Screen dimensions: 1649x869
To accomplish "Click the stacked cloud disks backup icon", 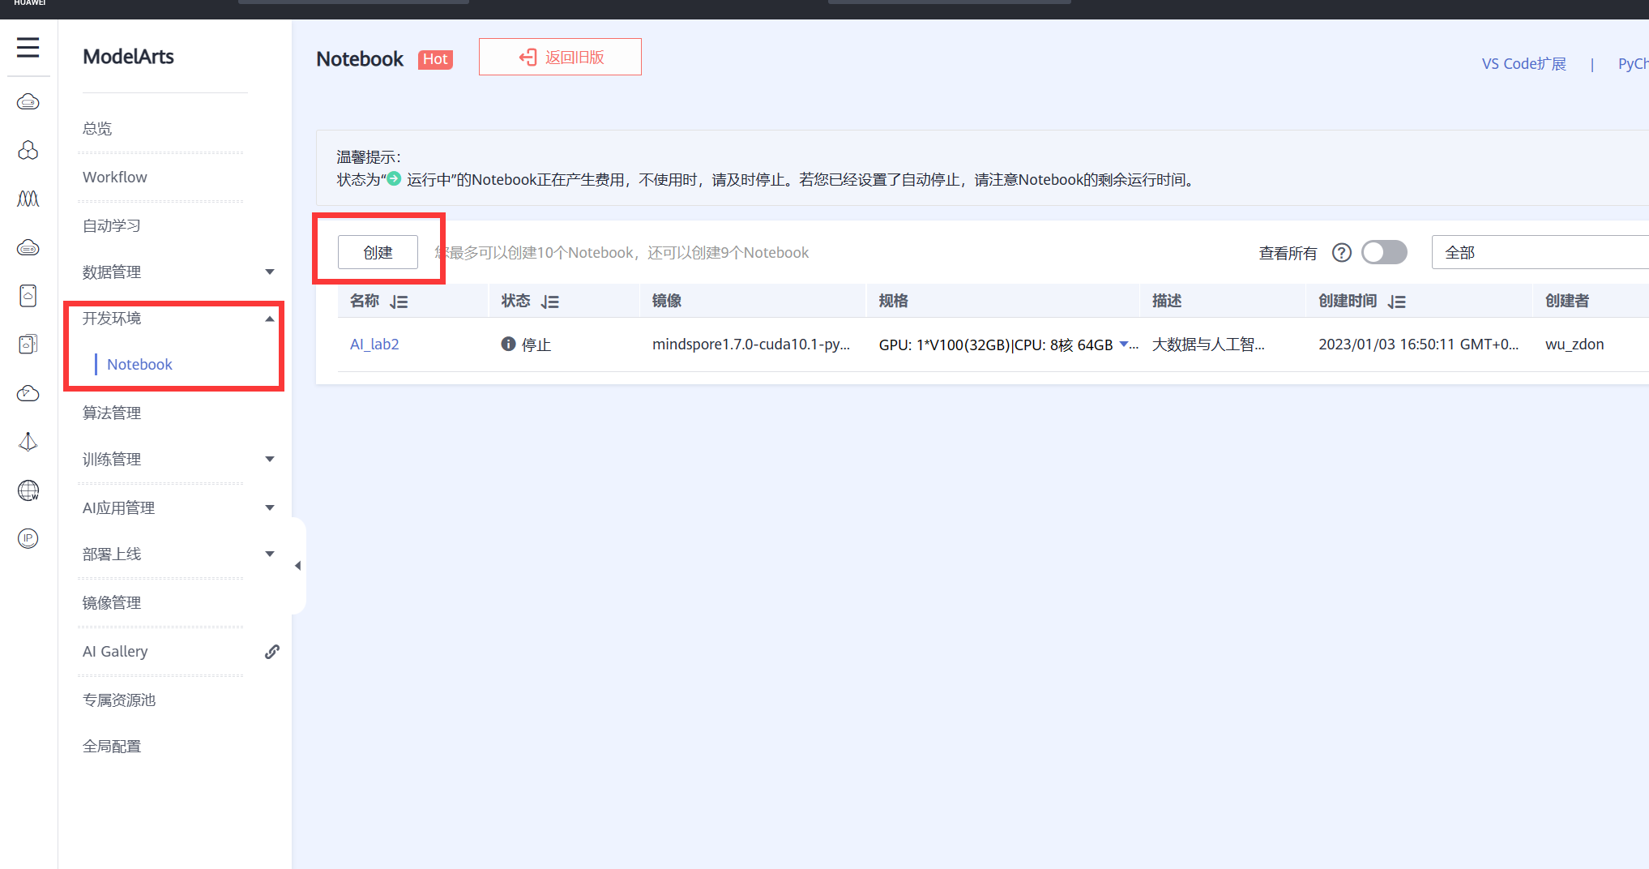I will 28,345.
